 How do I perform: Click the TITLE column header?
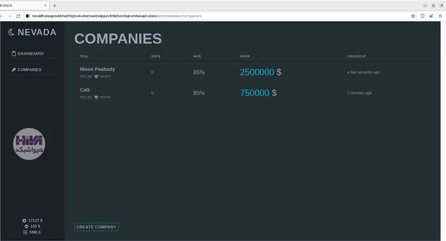pyautogui.click(x=84, y=57)
